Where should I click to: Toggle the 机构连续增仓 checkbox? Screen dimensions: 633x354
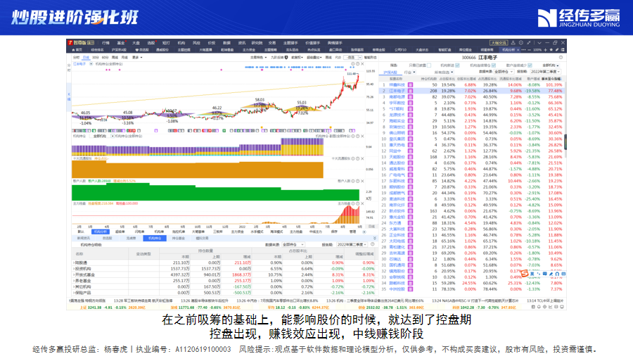click(493, 65)
